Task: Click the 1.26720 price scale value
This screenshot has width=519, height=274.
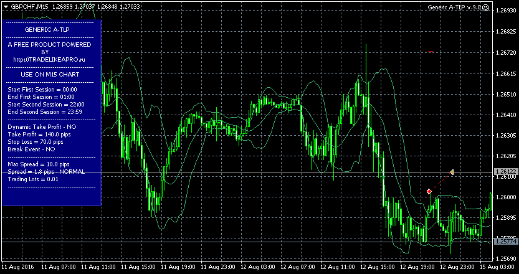Action: (506, 52)
